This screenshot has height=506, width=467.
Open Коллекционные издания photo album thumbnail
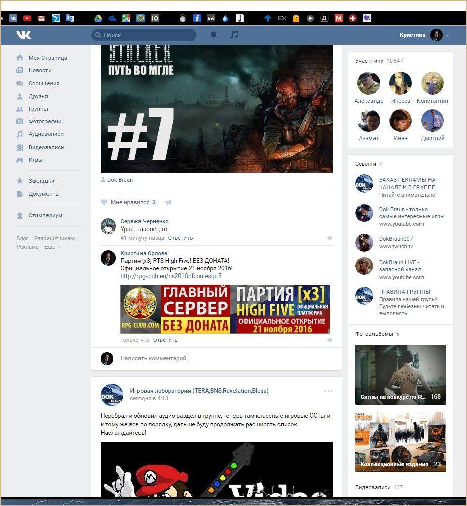tap(400, 442)
